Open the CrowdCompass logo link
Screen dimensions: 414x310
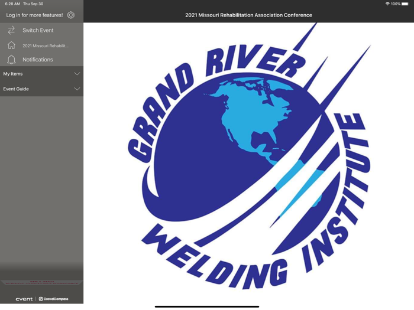tap(54, 299)
